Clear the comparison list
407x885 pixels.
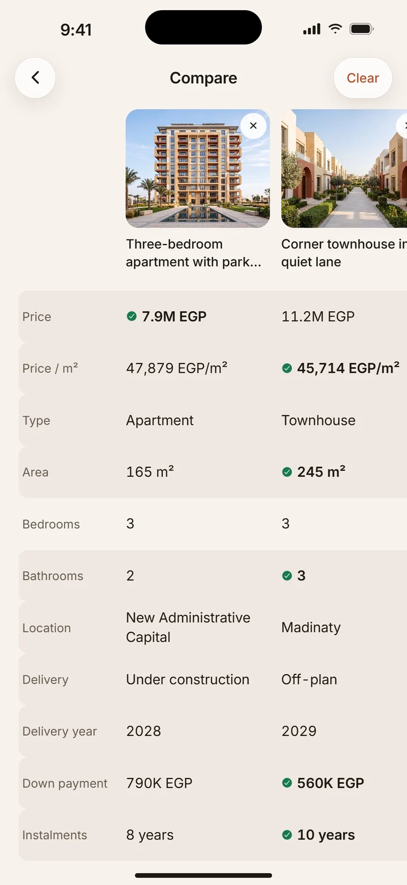tap(363, 78)
